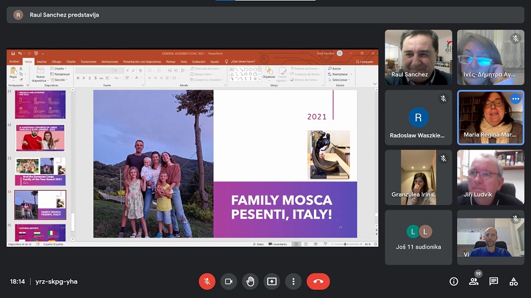Open the meeting details info icon
Screen dimensions: 531x298
click(454, 282)
